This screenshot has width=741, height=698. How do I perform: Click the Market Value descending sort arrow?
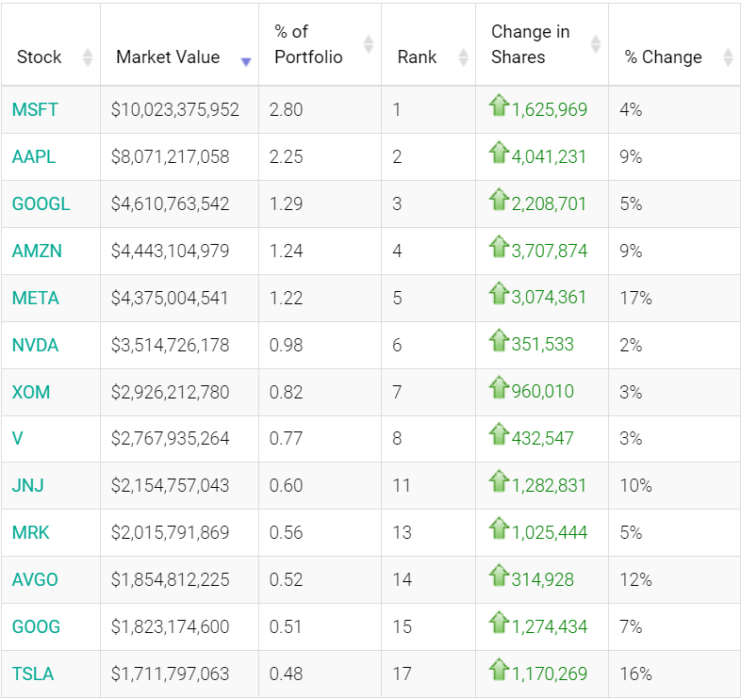pos(246,62)
